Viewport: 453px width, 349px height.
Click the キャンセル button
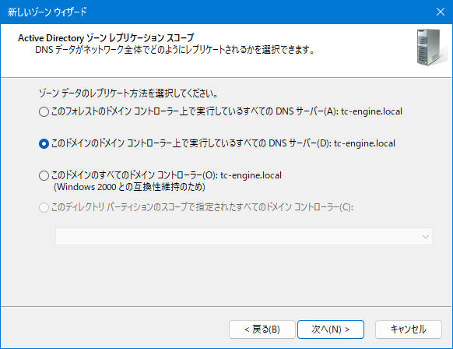408,330
